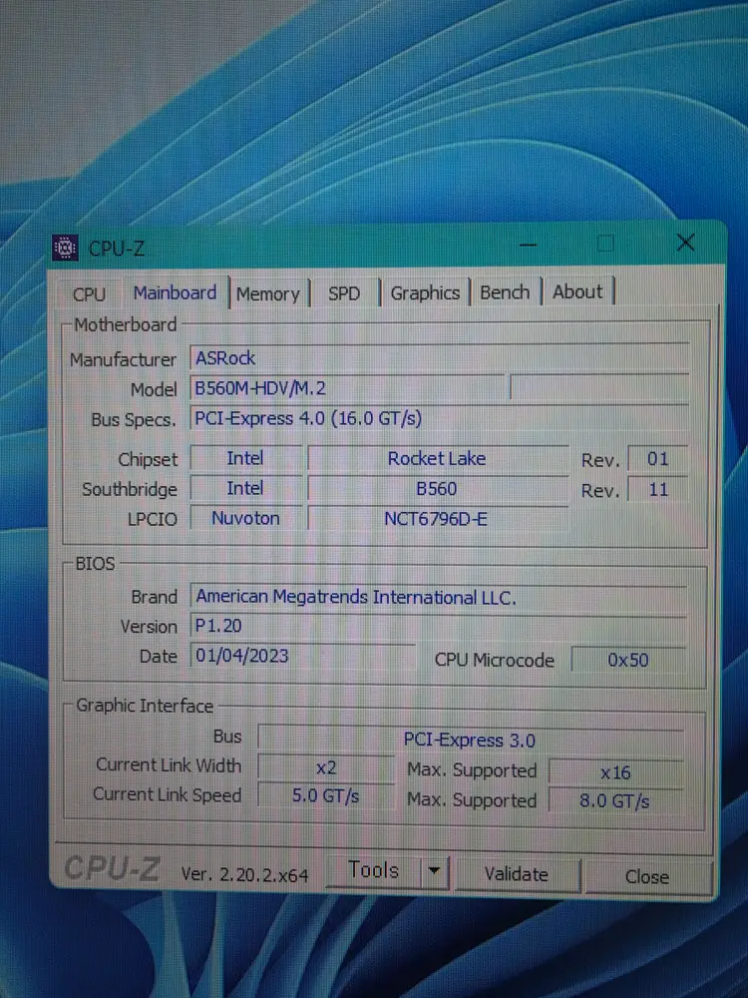
Task: Click the Max. Supported x16 value
Action: pos(615,772)
